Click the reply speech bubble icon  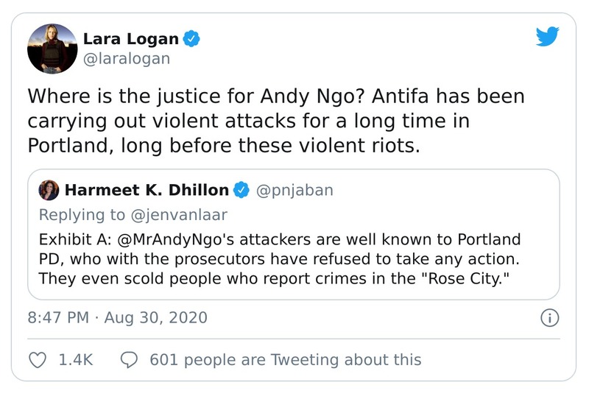tap(129, 360)
